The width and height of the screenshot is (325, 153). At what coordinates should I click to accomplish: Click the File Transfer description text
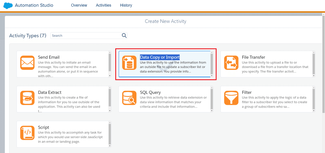pos(275,67)
